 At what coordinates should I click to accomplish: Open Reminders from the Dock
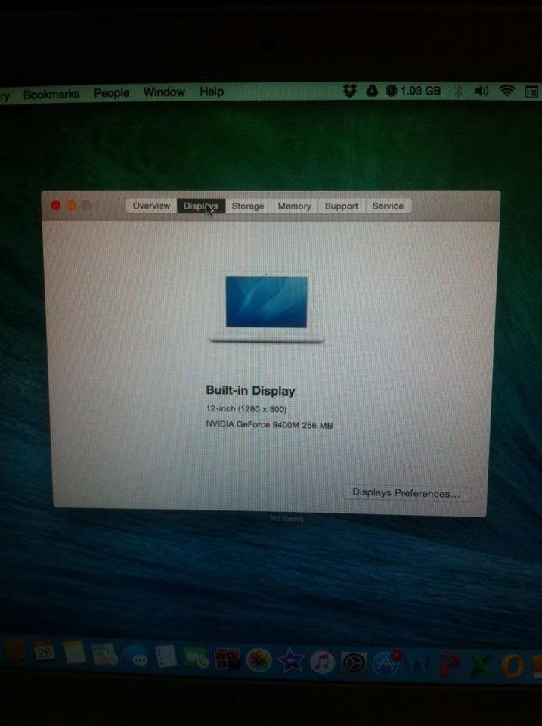point(166,656)
